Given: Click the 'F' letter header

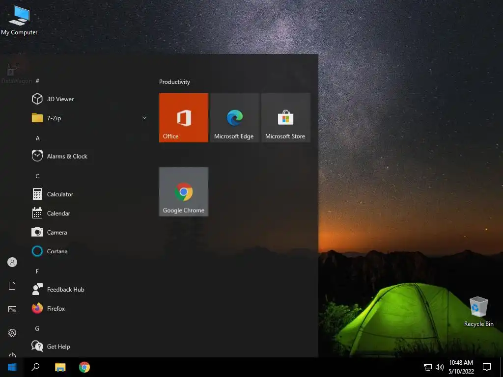Looking at the screenshot, I should click(37, 271).
